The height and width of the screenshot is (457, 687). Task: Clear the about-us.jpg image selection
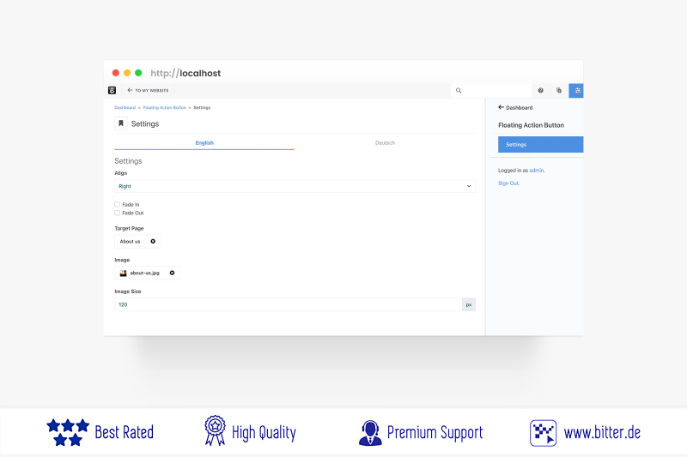[172, 273]
